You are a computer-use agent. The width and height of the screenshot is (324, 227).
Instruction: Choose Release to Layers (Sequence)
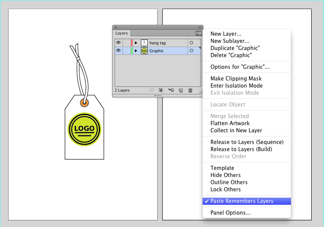[x=247, y=142]
